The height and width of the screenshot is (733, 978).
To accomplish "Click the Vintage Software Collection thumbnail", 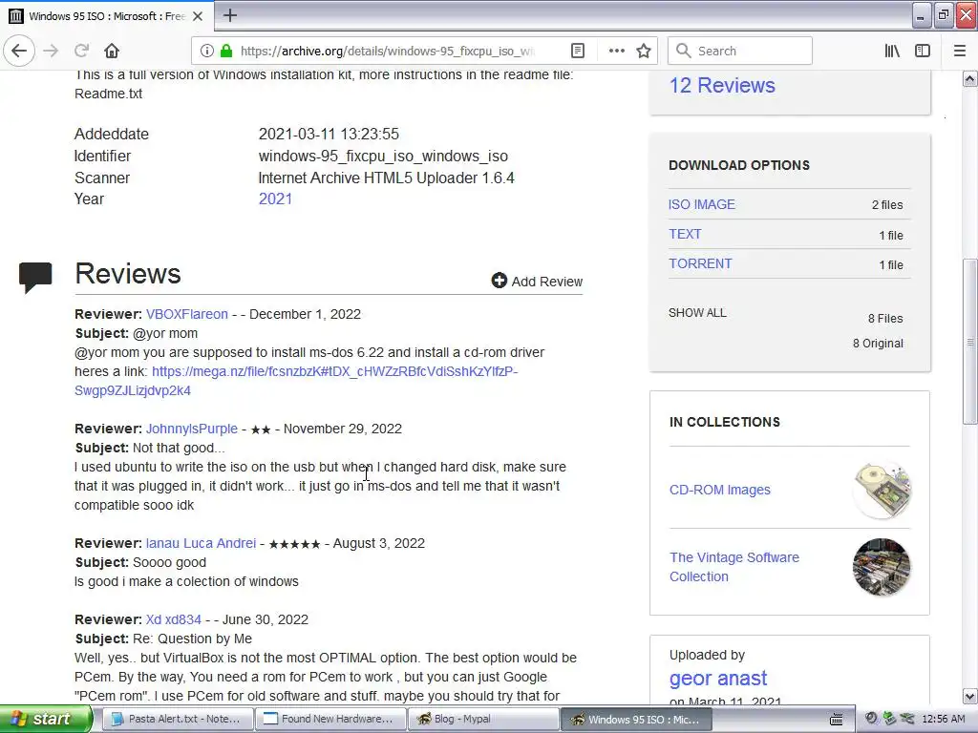I will tap(882, 567).
